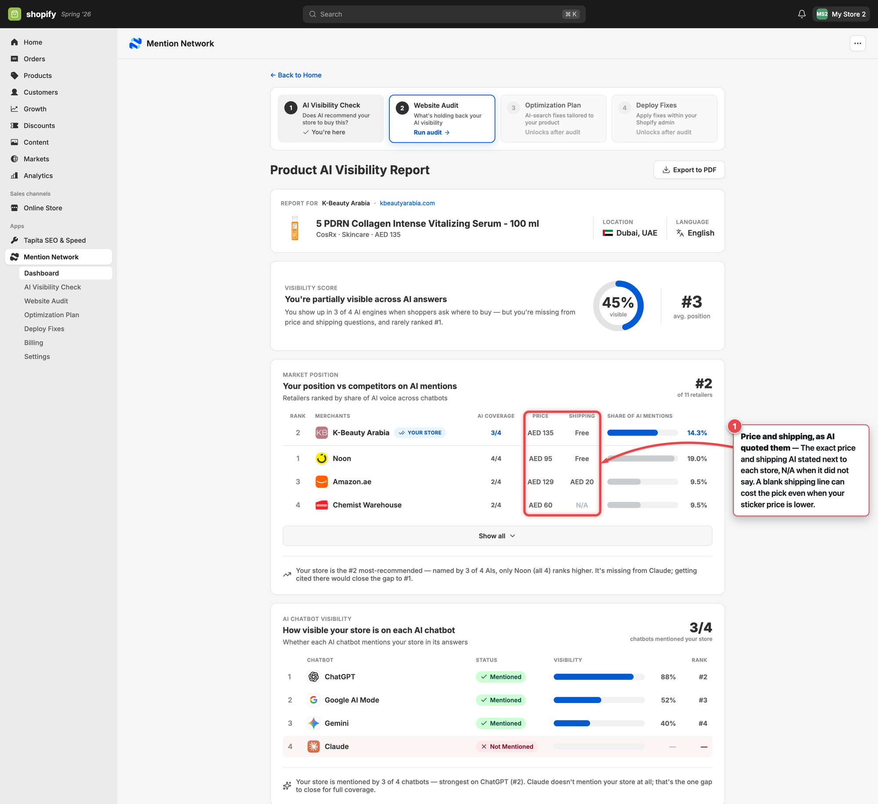
Task: Click the Discounts icon
Action: coord(14,126)
